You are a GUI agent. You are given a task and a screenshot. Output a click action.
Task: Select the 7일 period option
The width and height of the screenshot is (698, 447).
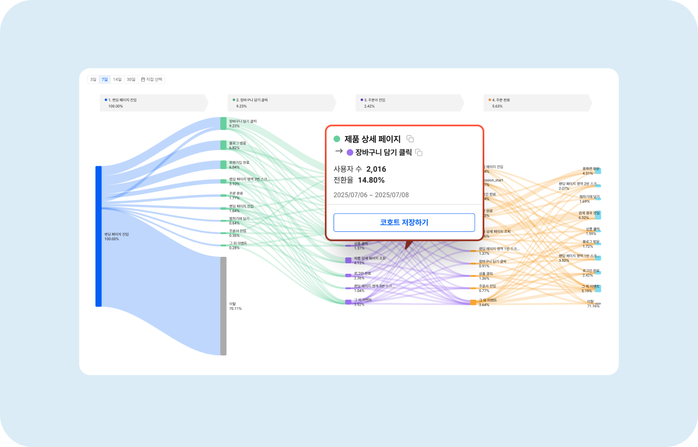click(x=105, y=80)
